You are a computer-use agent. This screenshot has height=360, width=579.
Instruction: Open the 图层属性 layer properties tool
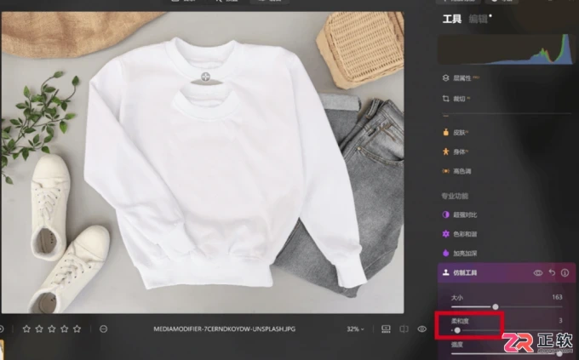461,78
